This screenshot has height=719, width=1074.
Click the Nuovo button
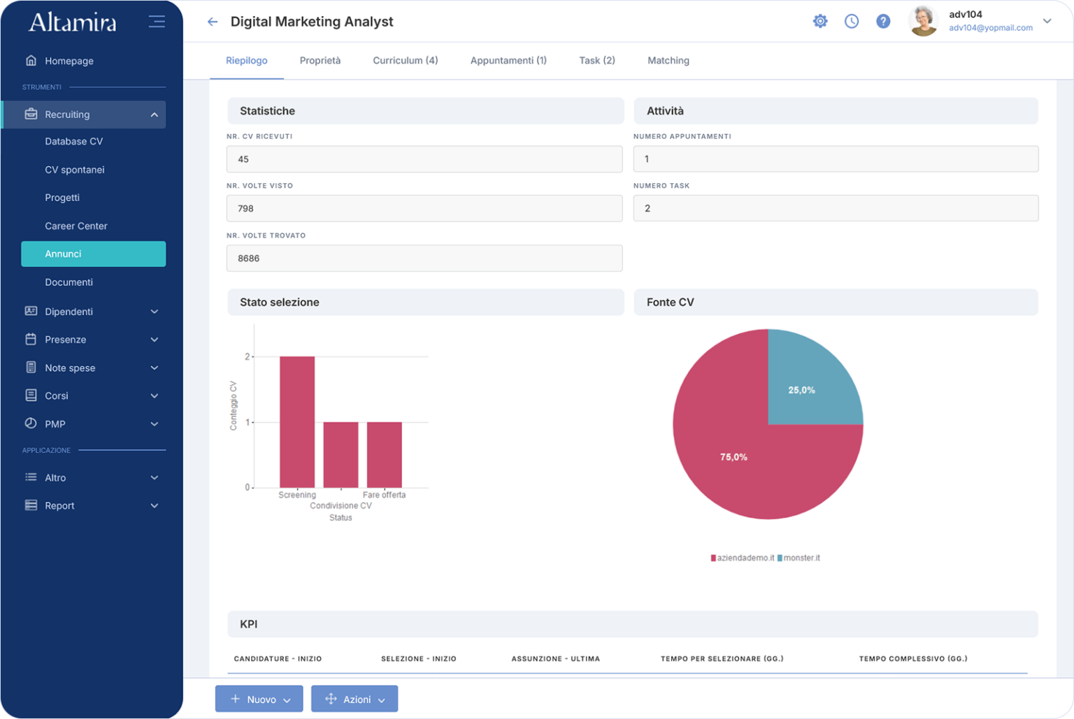(x=259, y=699)
